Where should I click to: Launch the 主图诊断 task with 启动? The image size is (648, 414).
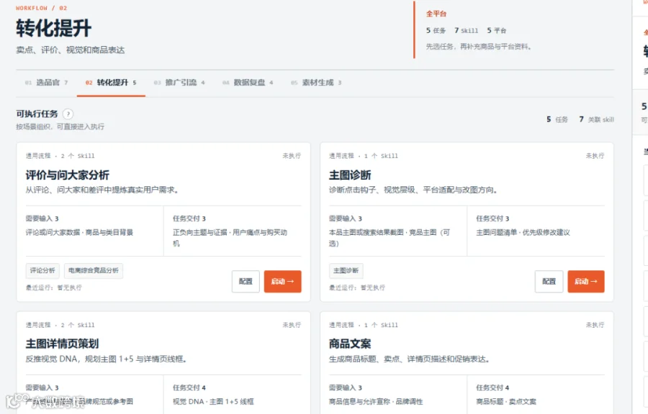[586, 281]
